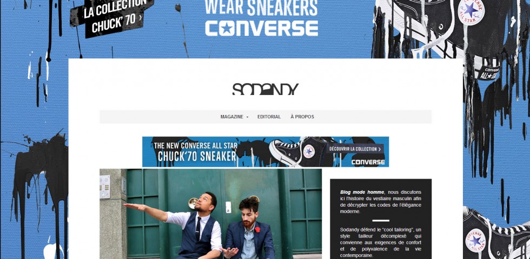Click The New Converse All Star banner text
This screenshot has height=259, width=530.
[x=195, y=146]
